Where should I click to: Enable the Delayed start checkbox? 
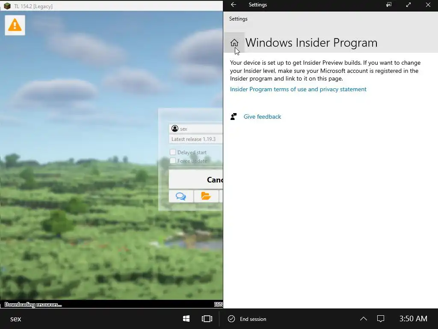[173, 152]
